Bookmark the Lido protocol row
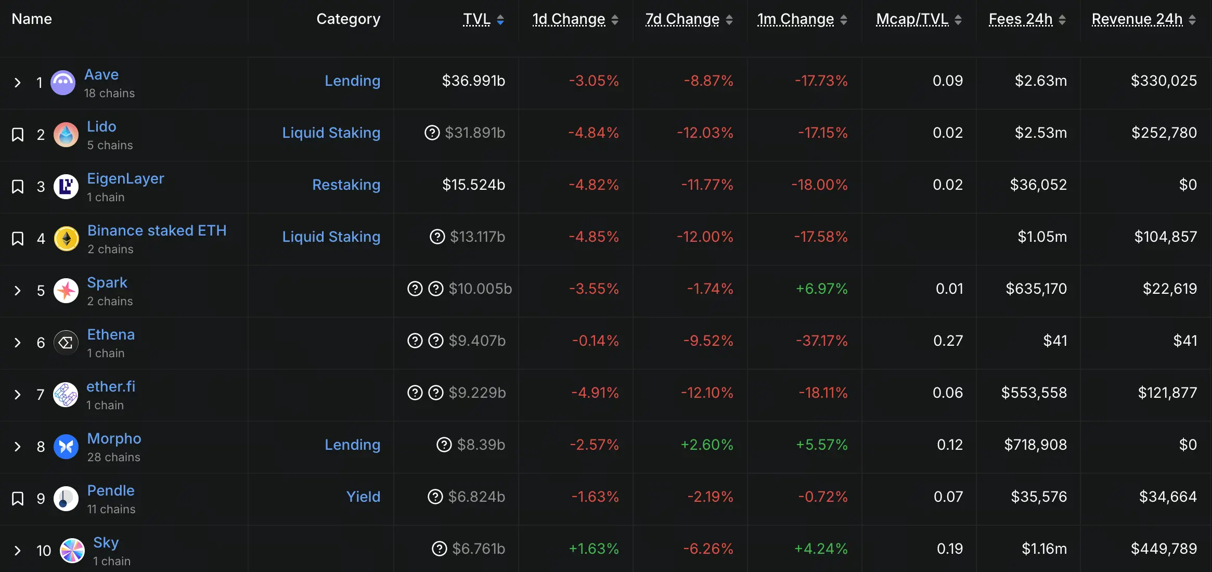Viewport: 1212px width, 572px height. pyautogui.click(x=18, y=135)
